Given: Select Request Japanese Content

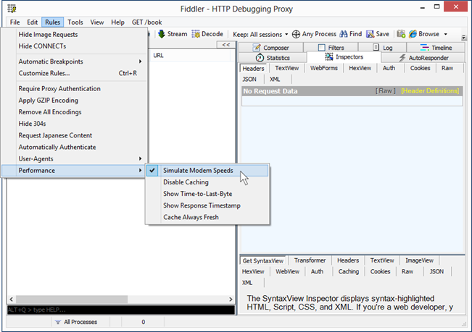Looking at the screenshot, I should (75, 135).
